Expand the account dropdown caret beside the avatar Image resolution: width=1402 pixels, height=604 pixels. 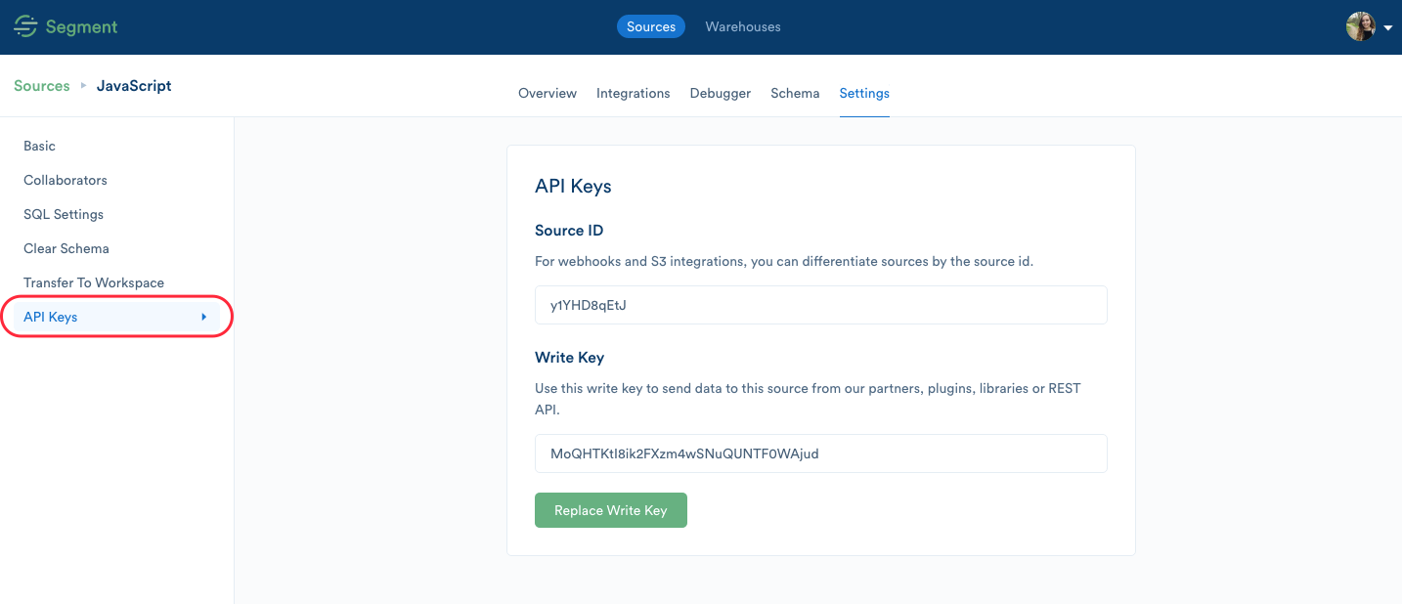click(1388, 27)
